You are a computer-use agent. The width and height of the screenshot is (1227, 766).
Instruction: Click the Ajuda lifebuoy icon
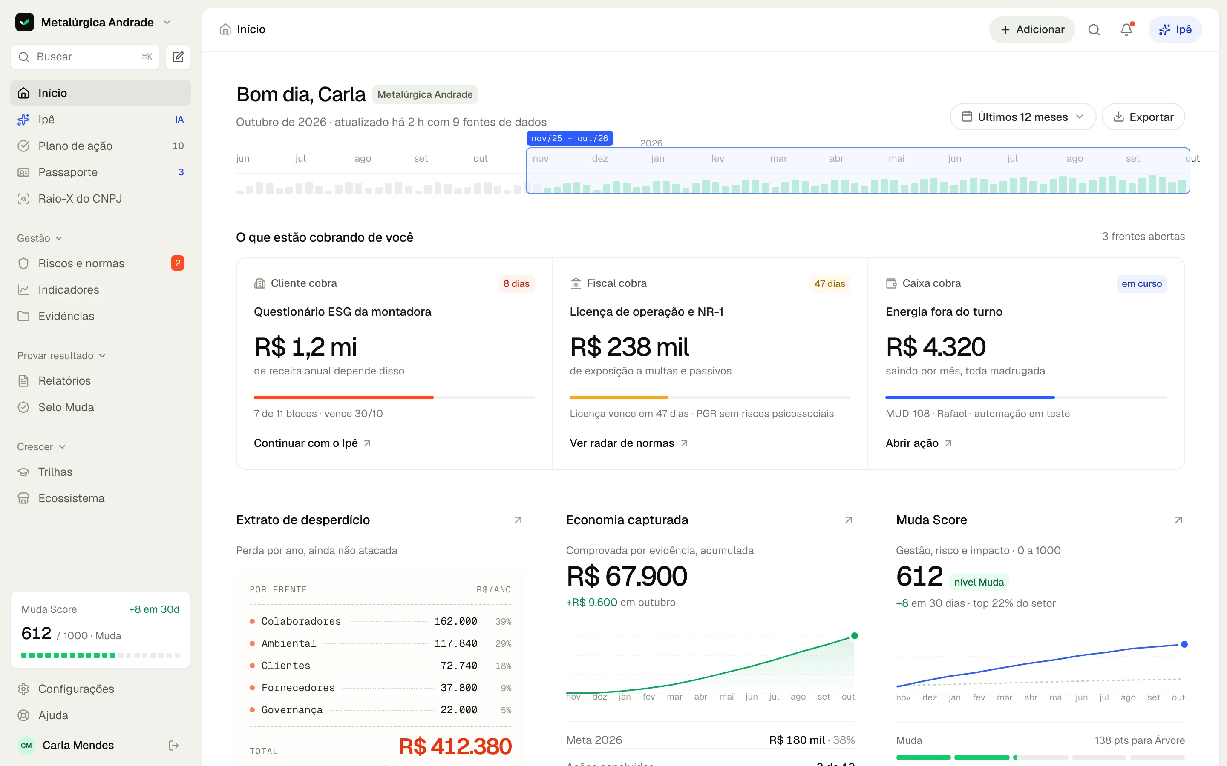(23, 715)
